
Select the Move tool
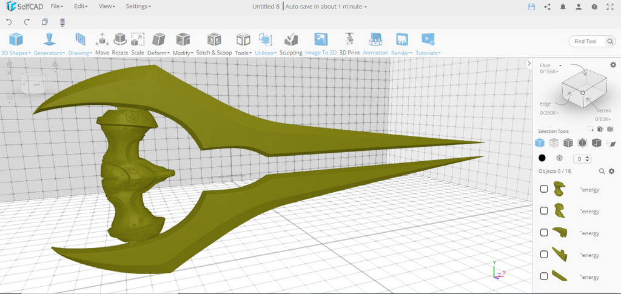[x=102, y=44]
